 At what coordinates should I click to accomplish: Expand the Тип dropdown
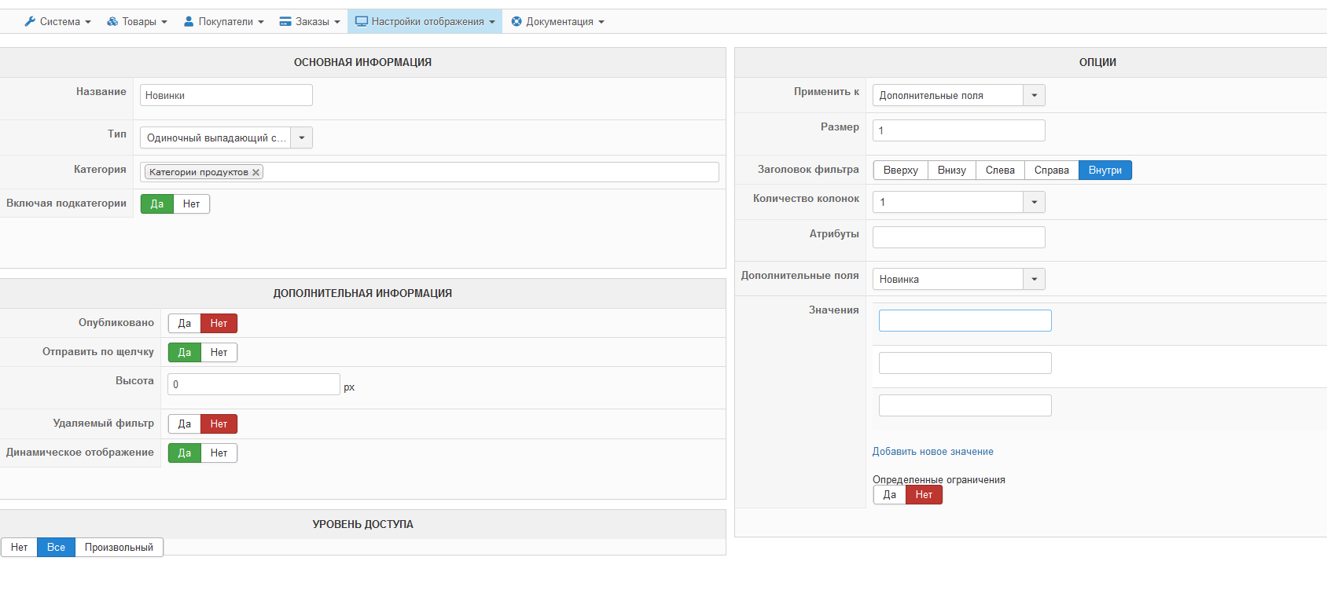click(x=302, y=138)
